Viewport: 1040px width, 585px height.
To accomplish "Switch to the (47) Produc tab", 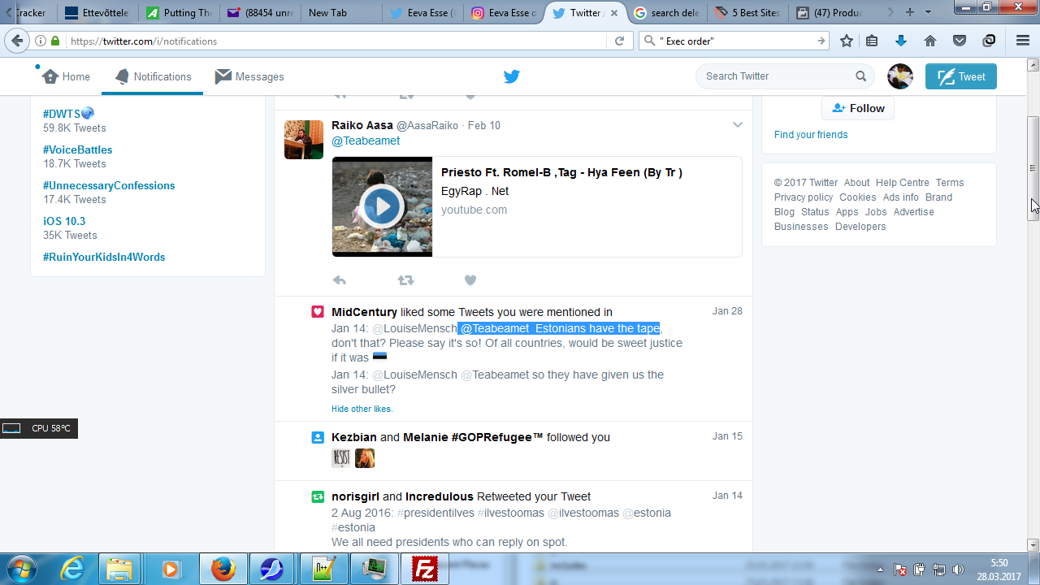I will click(829, 12).
